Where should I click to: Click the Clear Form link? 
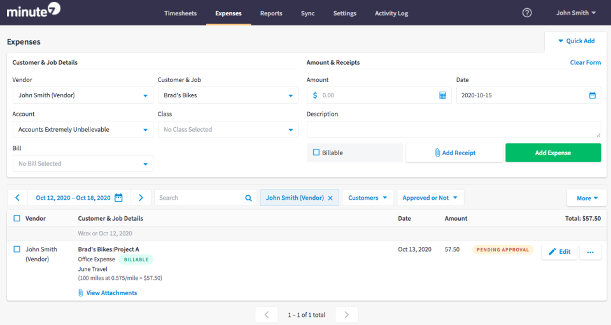tap(585, 62)
